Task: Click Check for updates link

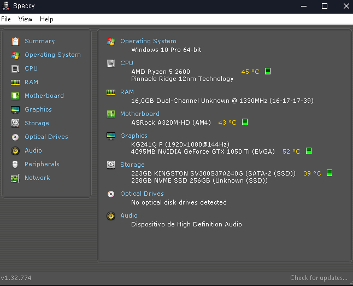Action: click(x=319, y=278)
